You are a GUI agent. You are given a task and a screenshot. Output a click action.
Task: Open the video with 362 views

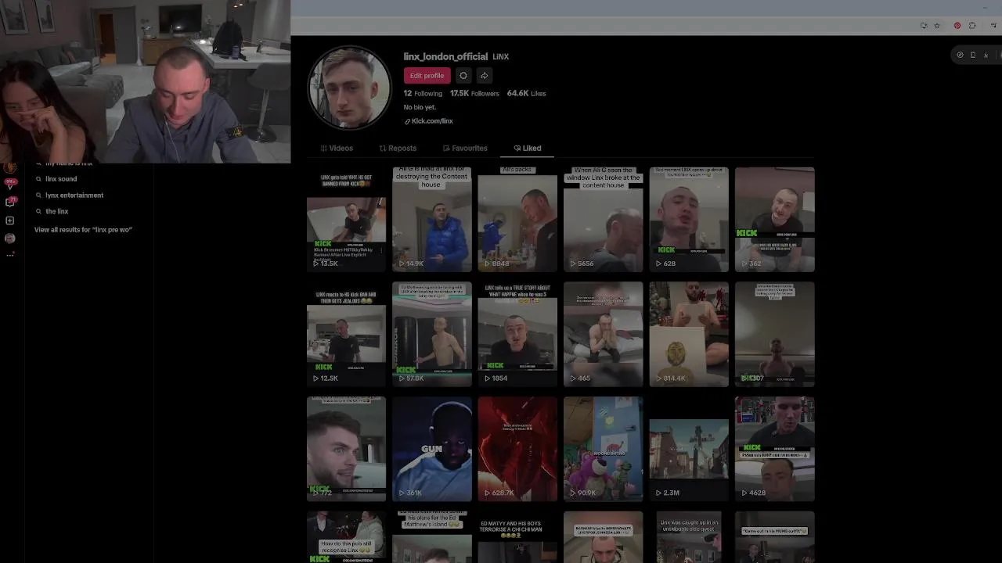(774, 220)
